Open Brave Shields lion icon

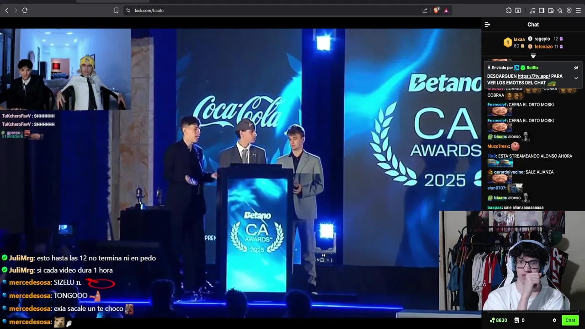coord(436,10)
